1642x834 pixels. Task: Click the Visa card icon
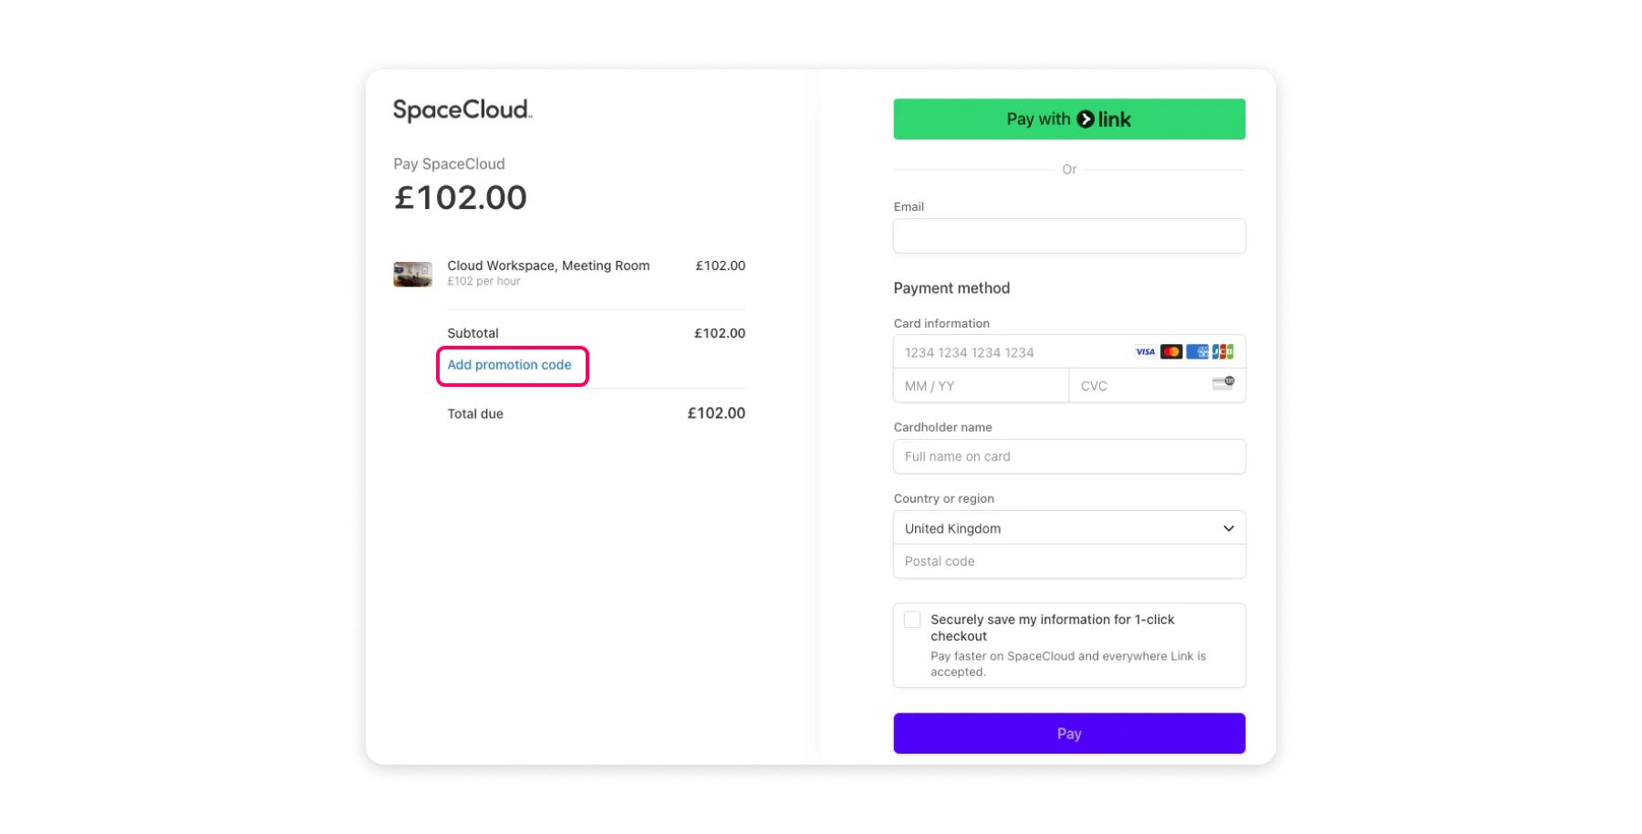(x=1145, y=351)
